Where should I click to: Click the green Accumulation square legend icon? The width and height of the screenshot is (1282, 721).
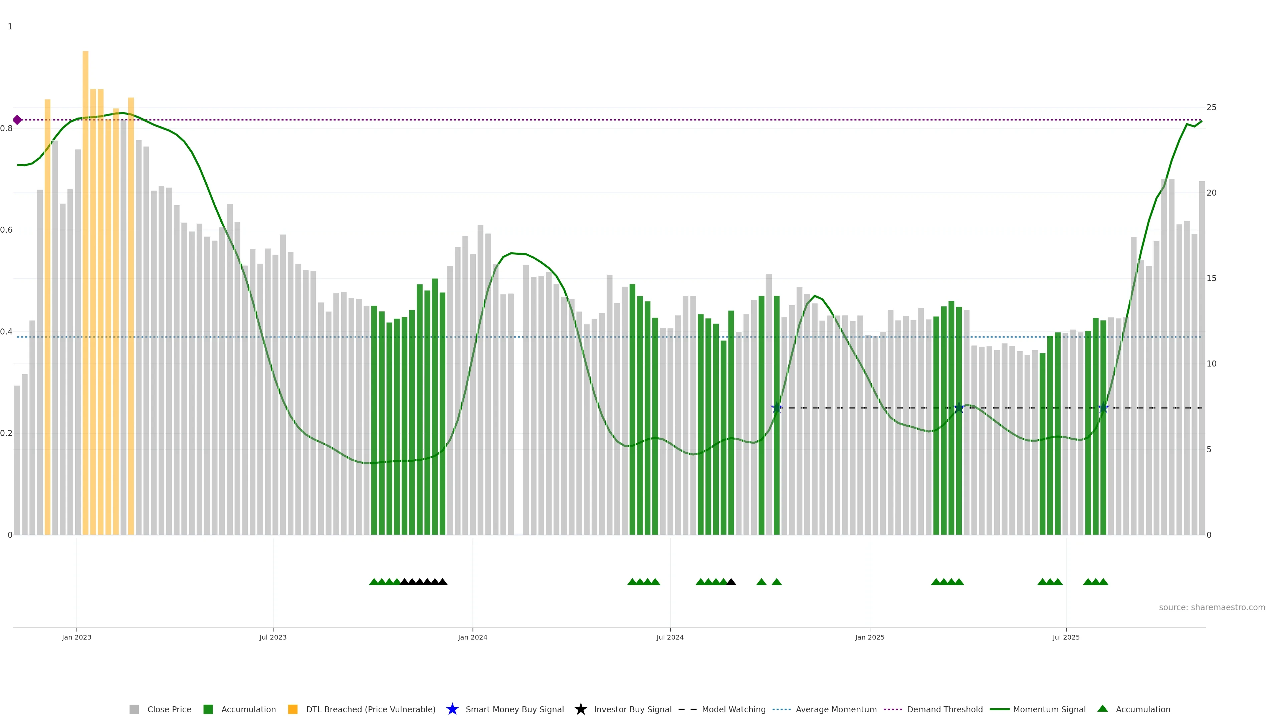(208, 710)
